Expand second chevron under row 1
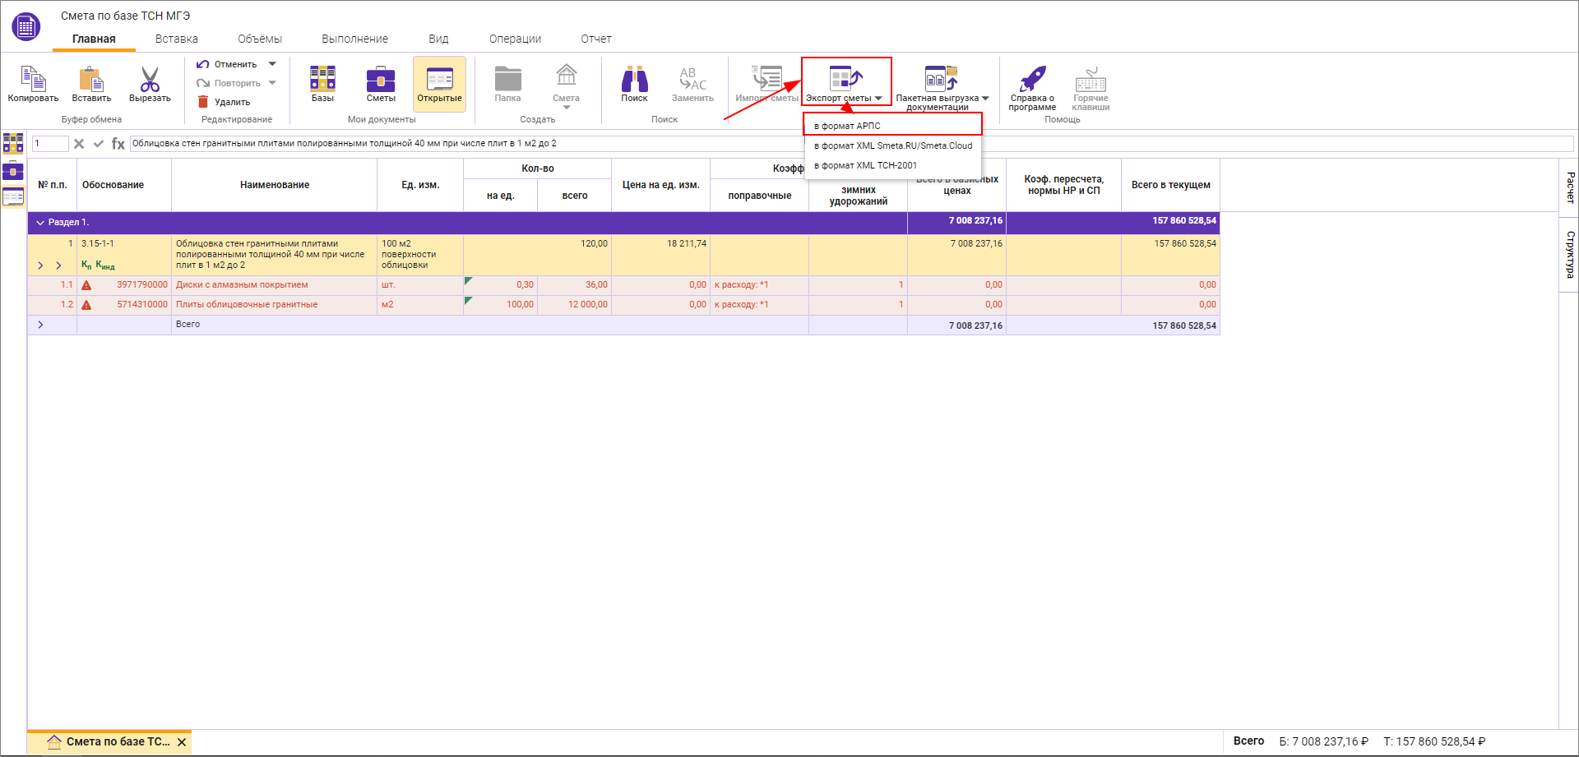The height and width of the screenshot is (757, 1579). pos(58,265)
